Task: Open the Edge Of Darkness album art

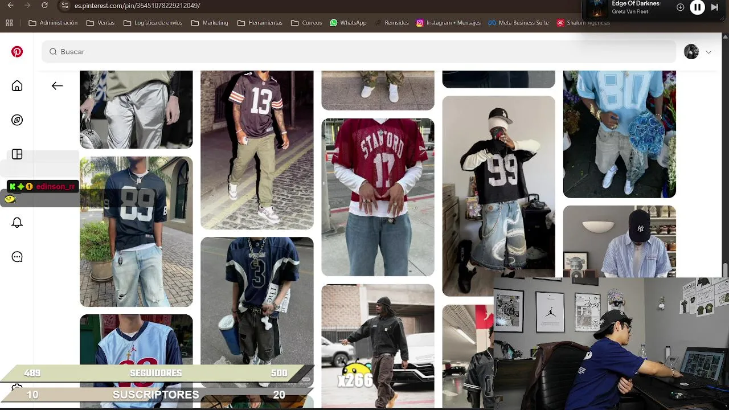Action: pos(597,8)
